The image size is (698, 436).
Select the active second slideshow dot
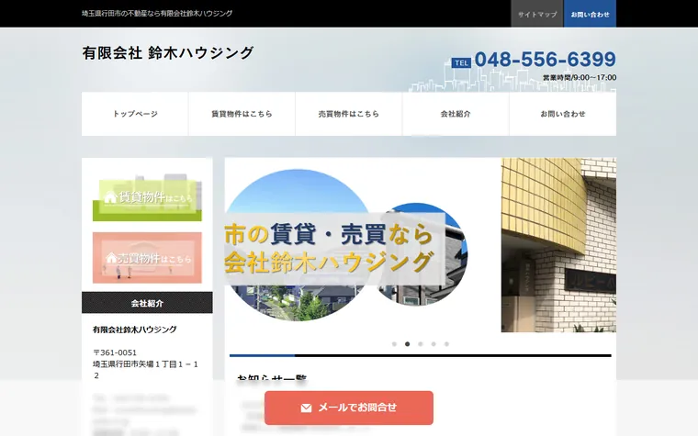407,344
